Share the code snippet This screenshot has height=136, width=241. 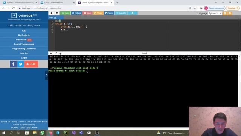98,13
